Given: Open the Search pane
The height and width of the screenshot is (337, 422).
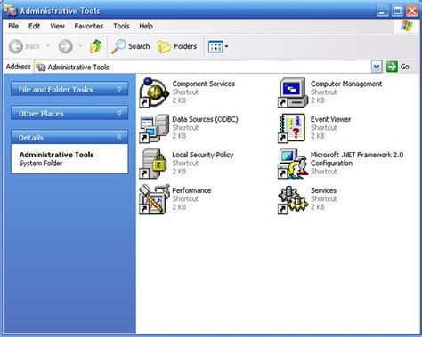Looking at the screenshot, I should (x=131, y=46).
